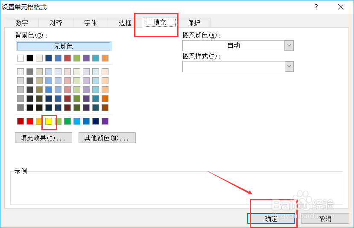Choose the purple standard color swatch

click(105, 121)
